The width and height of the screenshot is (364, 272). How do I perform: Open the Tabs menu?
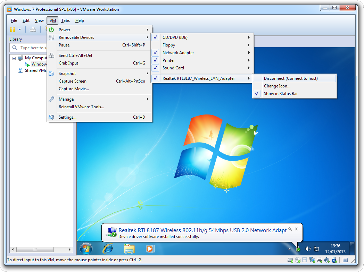click(65, 20)
